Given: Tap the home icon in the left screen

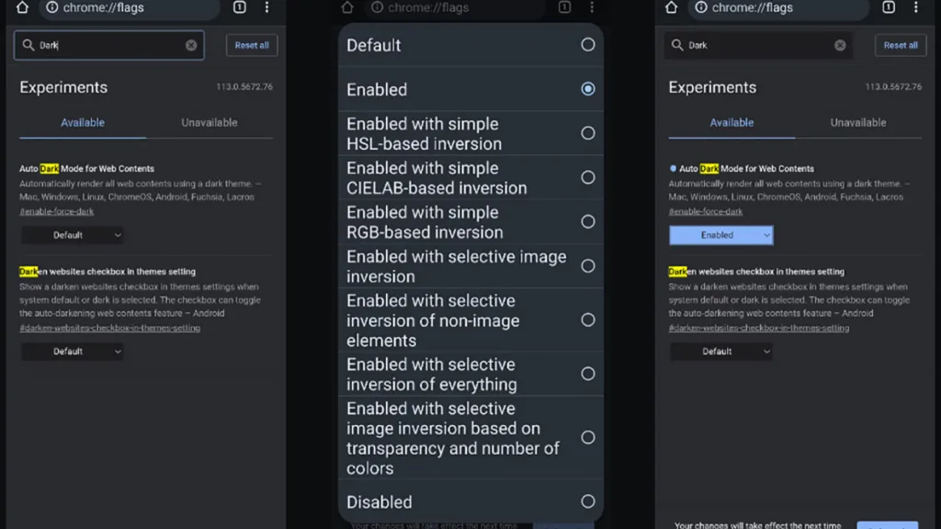Looking at the screenshot, I should (x=22, y=7).
